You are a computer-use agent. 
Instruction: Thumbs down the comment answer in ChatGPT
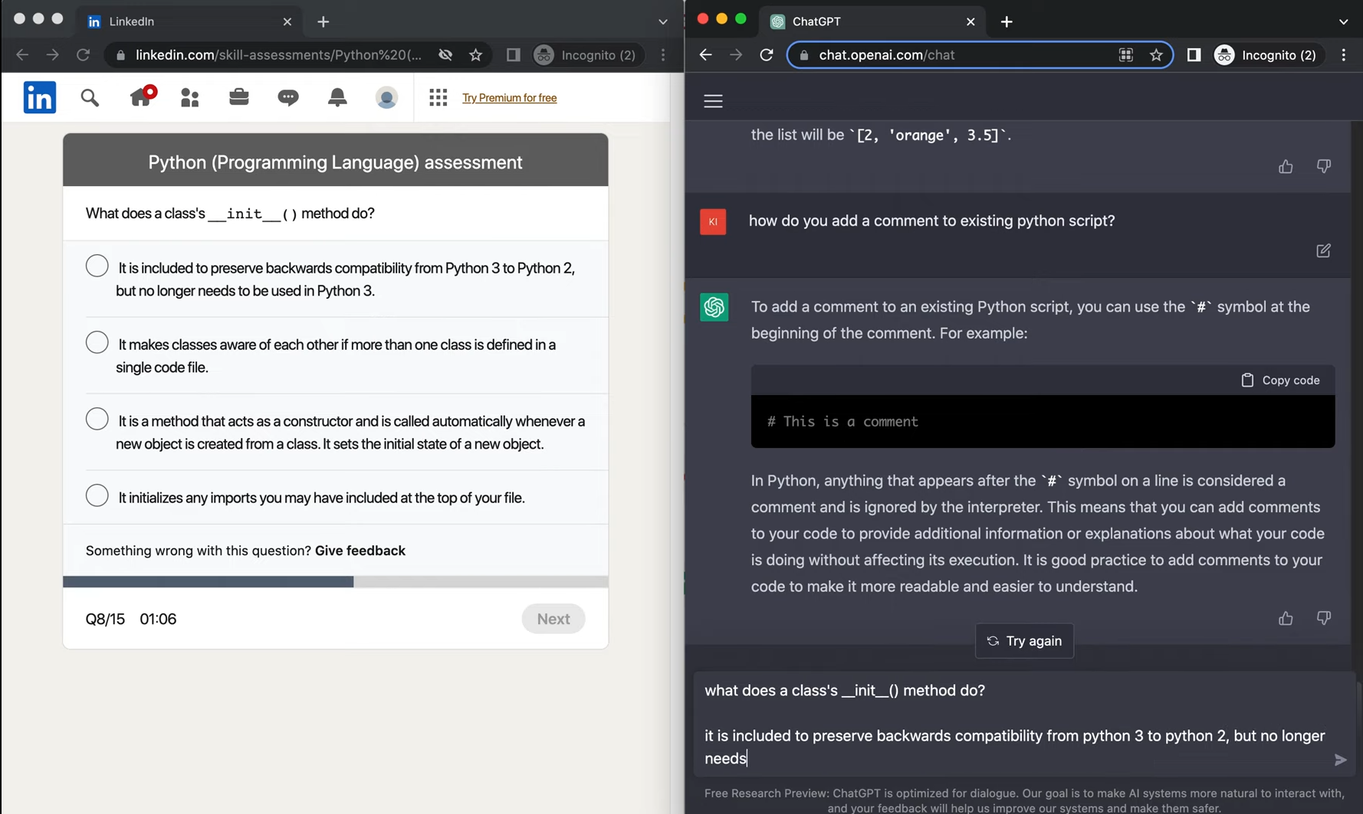click(1324, 618)
